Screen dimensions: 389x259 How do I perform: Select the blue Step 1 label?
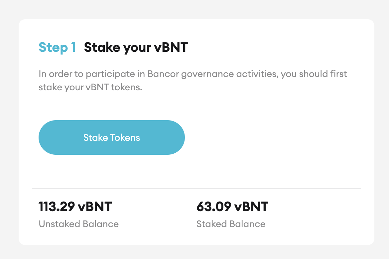[57, 47]
